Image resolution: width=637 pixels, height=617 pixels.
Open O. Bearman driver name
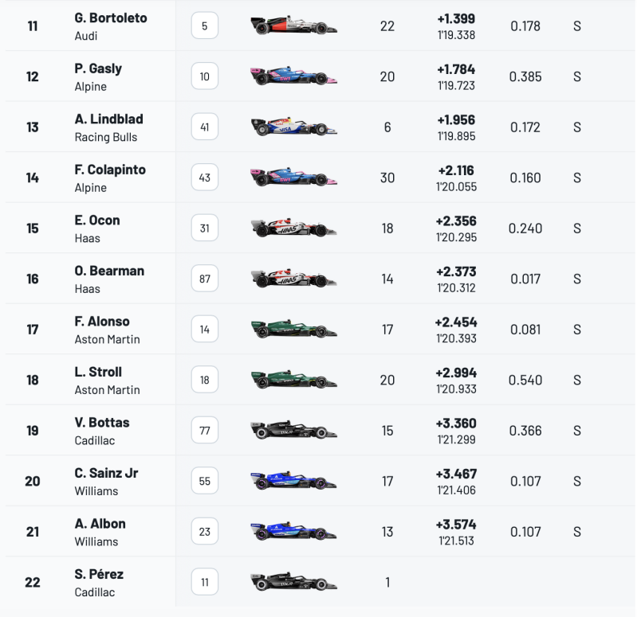[109, 271]
